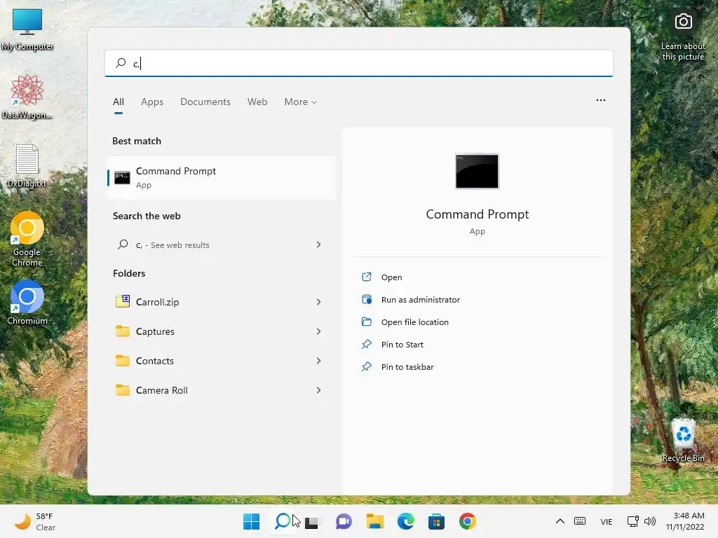Open the three-dot search options menu
The width and height of the screenshot is (718, 538).
[x=601, y=100]
